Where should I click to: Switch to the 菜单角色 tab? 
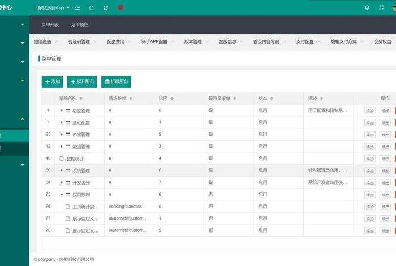coord(79,25)
